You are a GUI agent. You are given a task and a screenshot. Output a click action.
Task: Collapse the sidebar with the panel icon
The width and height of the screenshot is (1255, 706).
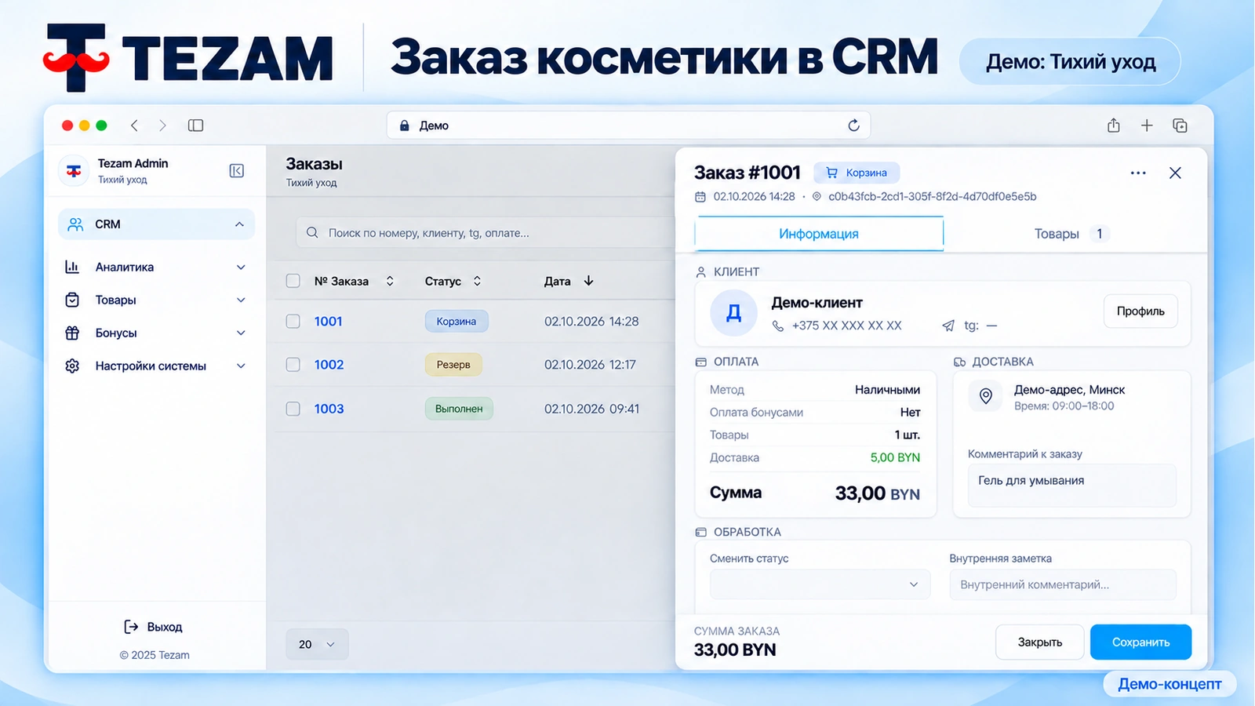pyautogui.click(x=236, y=171)
